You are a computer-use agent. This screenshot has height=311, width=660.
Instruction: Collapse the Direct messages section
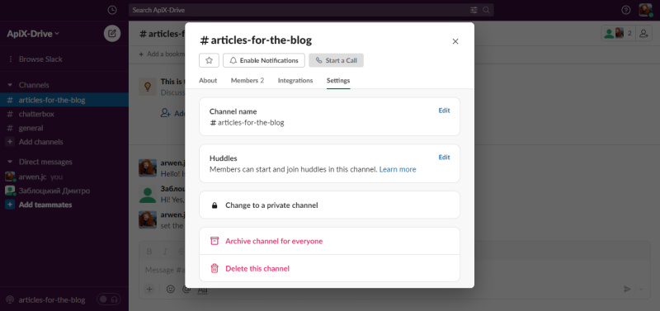point(10,162)
